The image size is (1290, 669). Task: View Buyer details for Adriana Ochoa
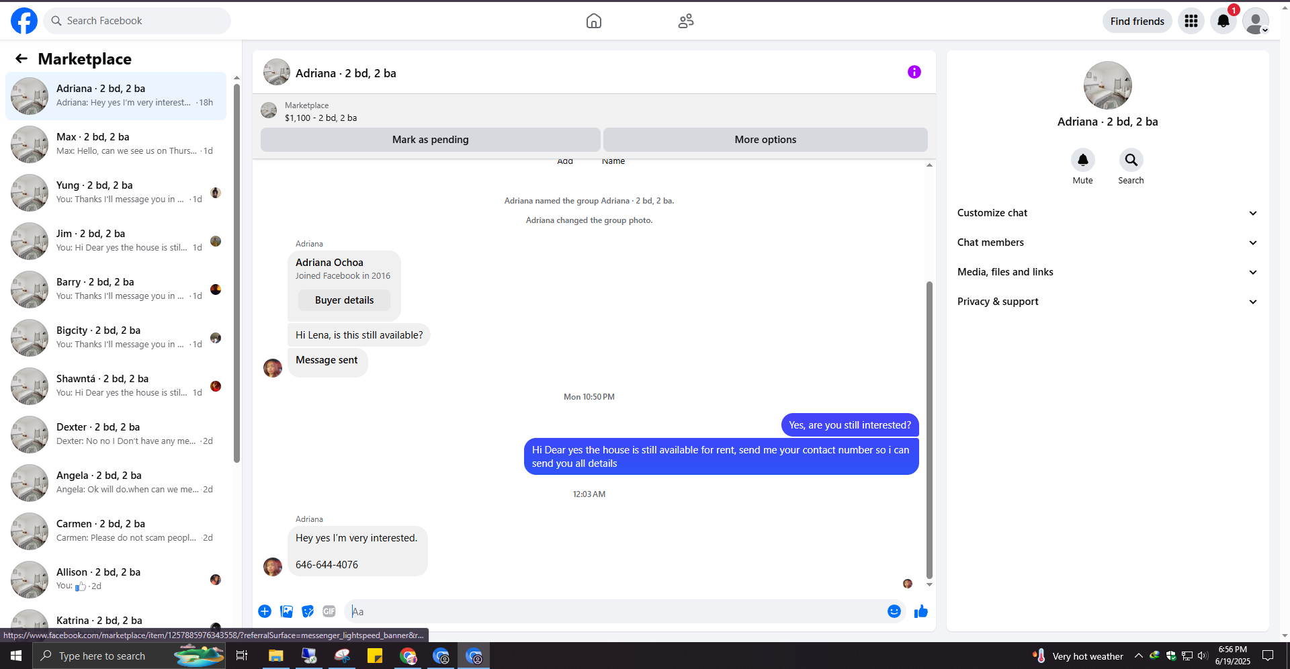pos(344,300)
